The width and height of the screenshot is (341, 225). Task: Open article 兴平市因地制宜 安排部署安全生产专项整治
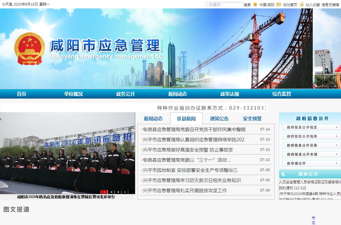click(x=190, y=170)
